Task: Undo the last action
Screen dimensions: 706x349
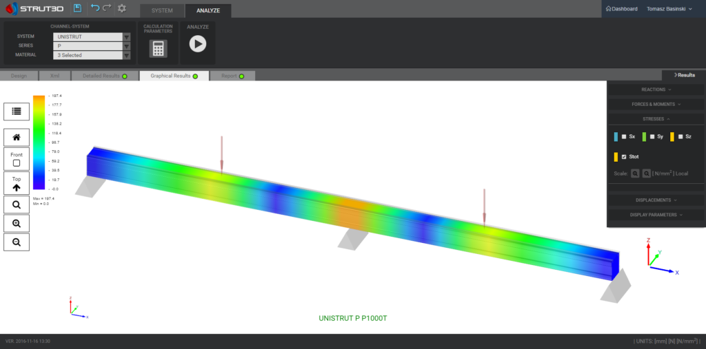Action: coord(94,8)
